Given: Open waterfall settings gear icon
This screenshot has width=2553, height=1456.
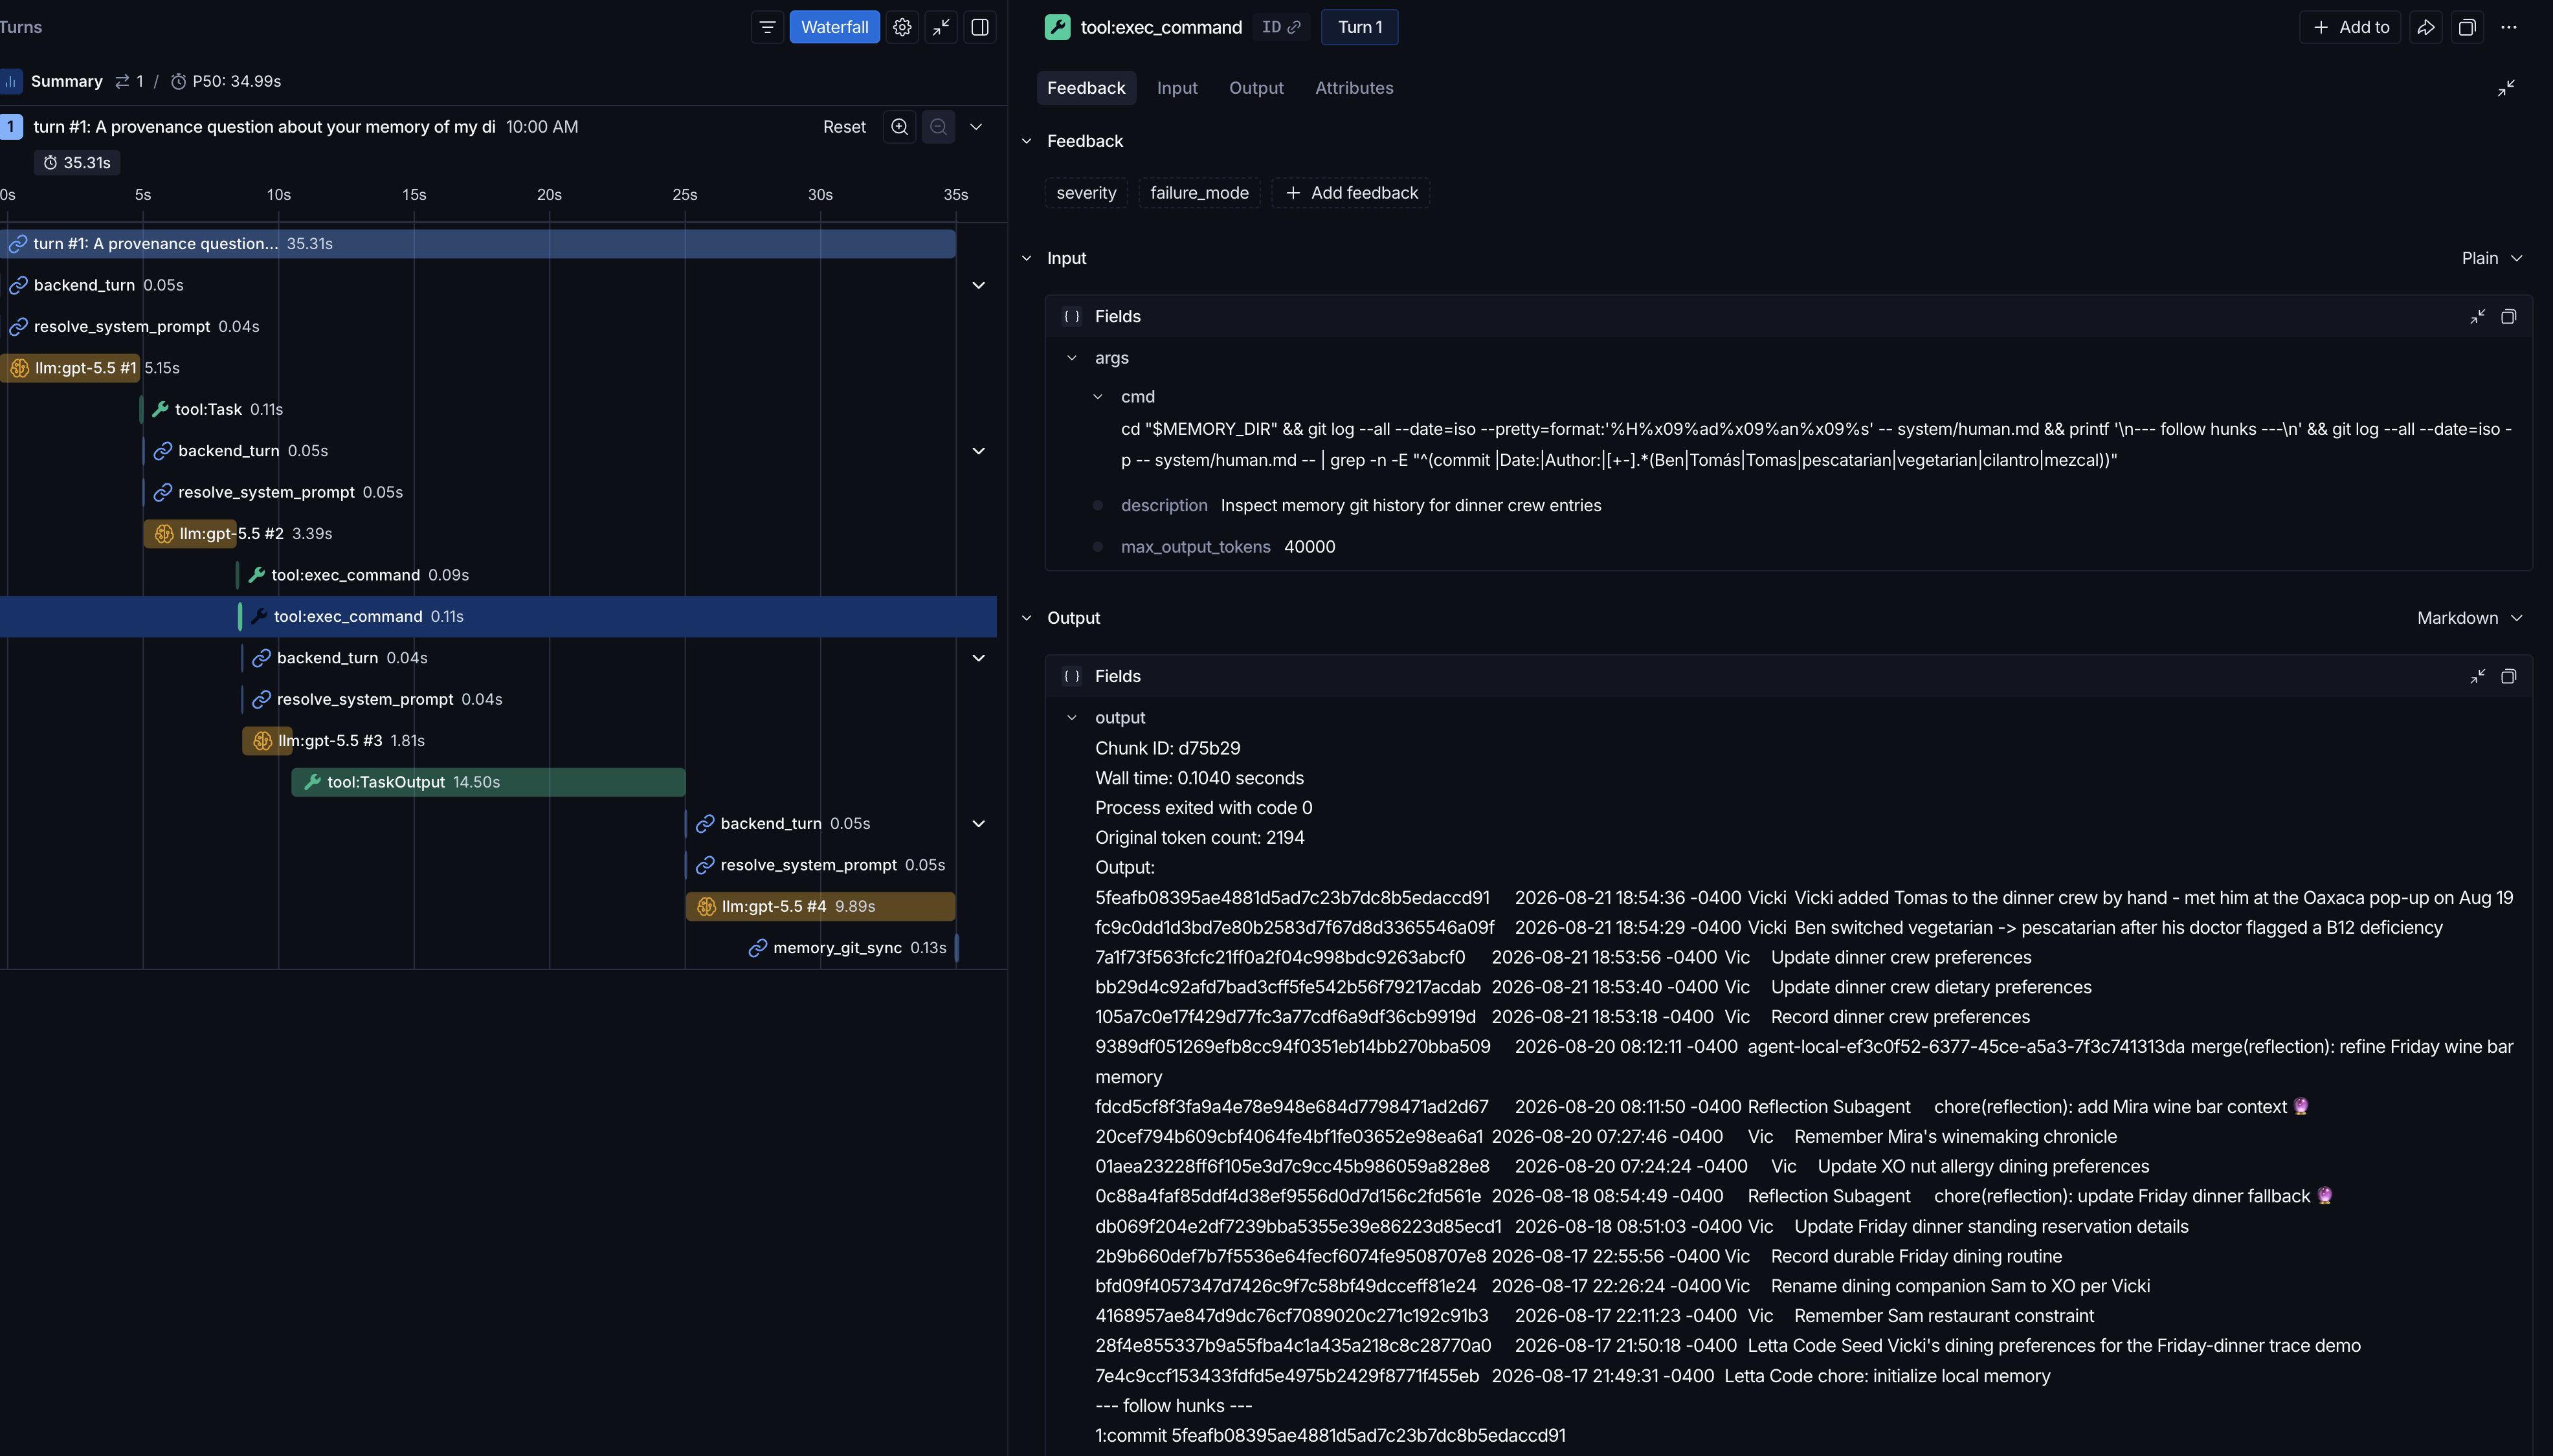Looking at the screenshot, I should point(902,27).
